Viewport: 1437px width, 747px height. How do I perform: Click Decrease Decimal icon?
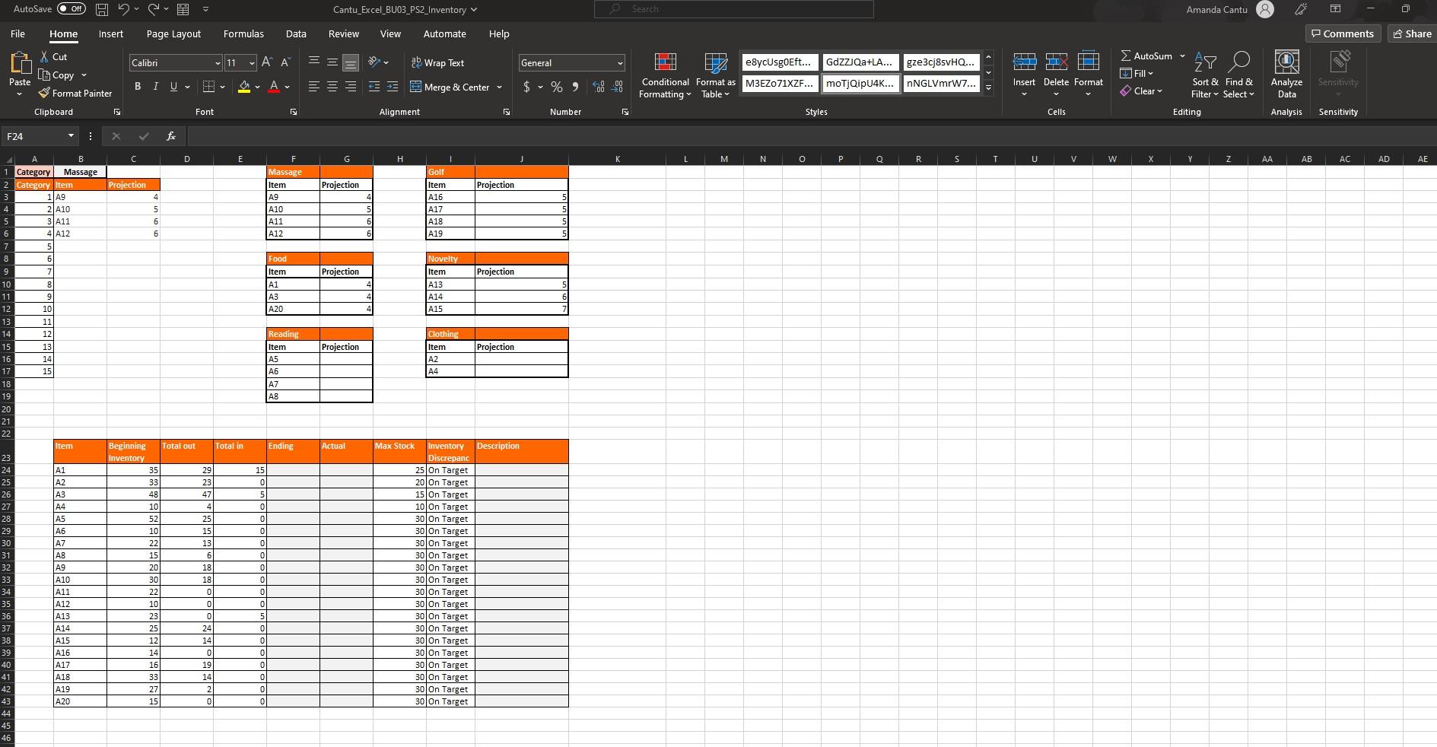(x=618, y=87)
